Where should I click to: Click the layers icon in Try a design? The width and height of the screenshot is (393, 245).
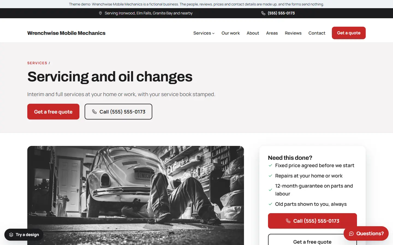tap(11, 235)
